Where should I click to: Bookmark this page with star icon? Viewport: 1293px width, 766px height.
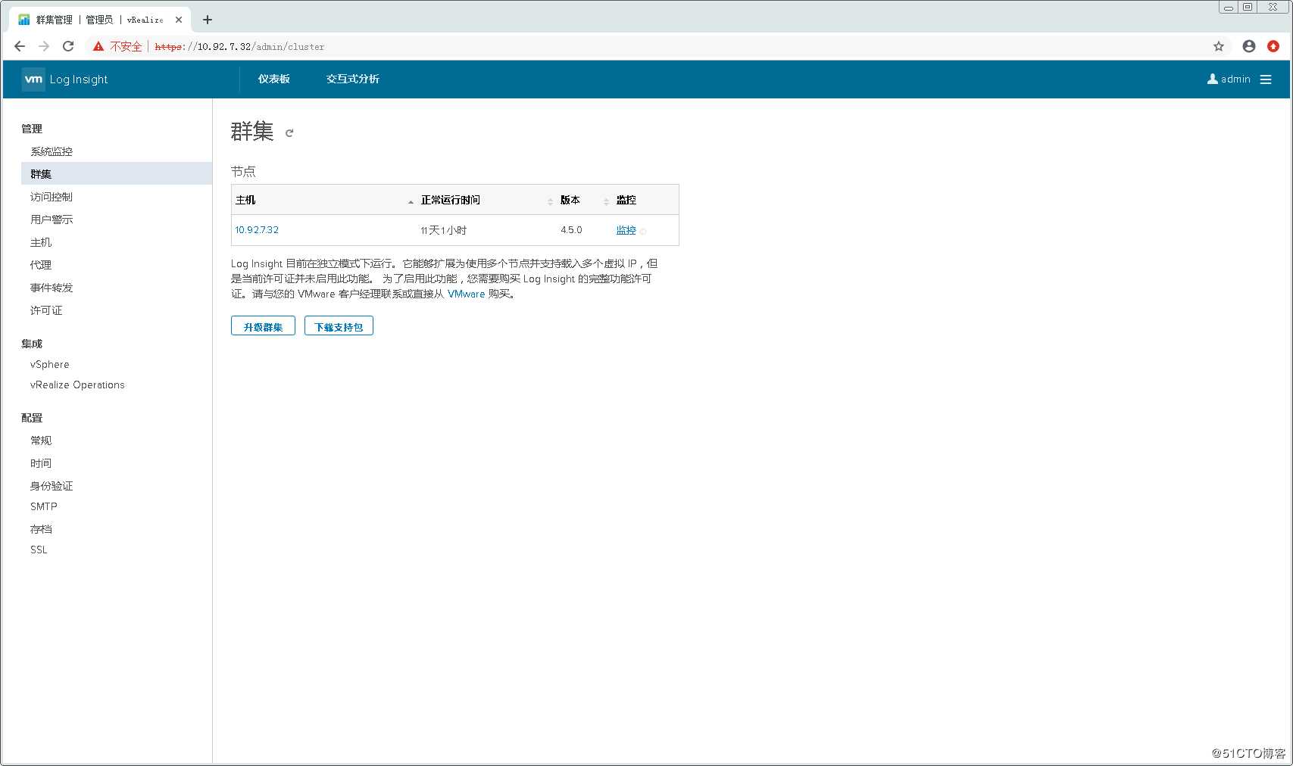click(x=1219, y=46)
